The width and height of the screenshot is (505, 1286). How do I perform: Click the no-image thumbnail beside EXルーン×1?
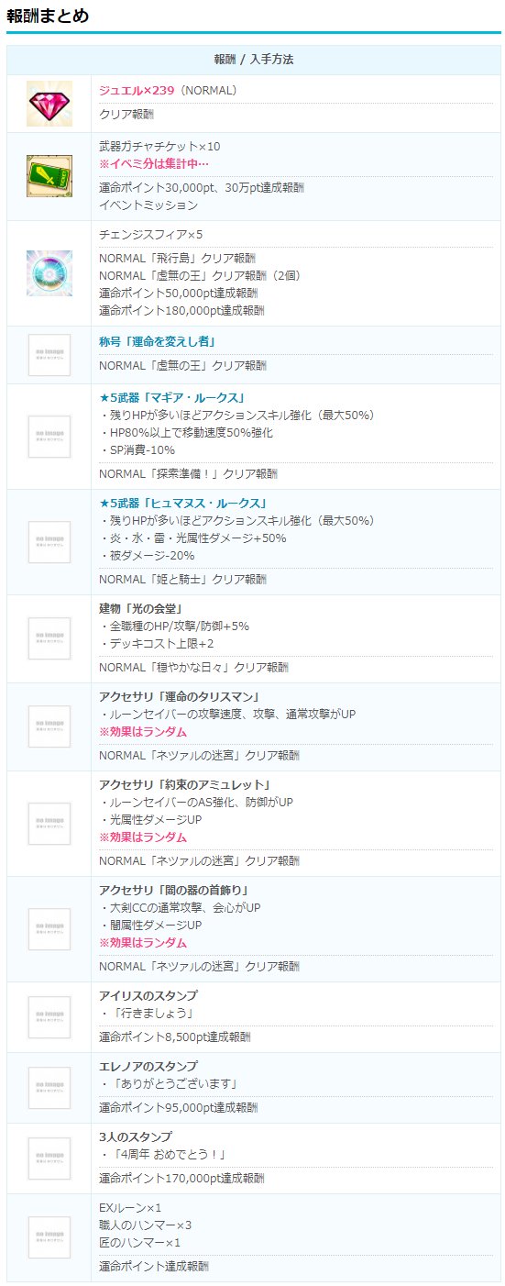coord(49,1237)
